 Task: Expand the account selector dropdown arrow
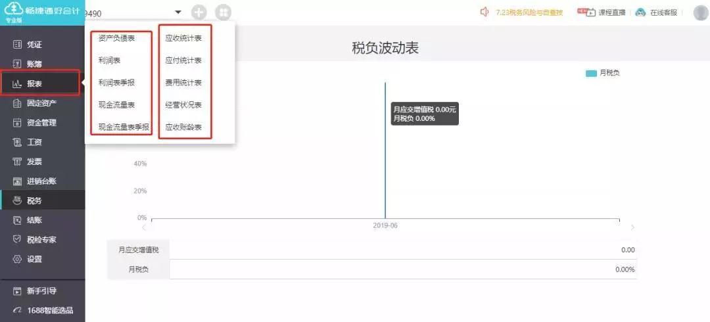(178, 12)
